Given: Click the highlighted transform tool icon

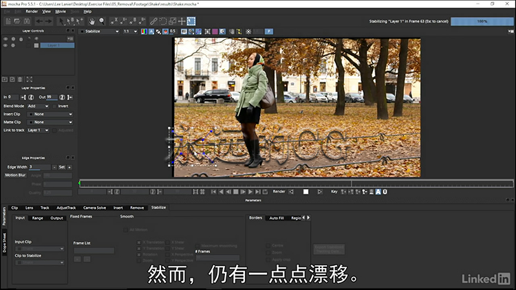Looking at the screenshot, I should (x=191, y=21).
